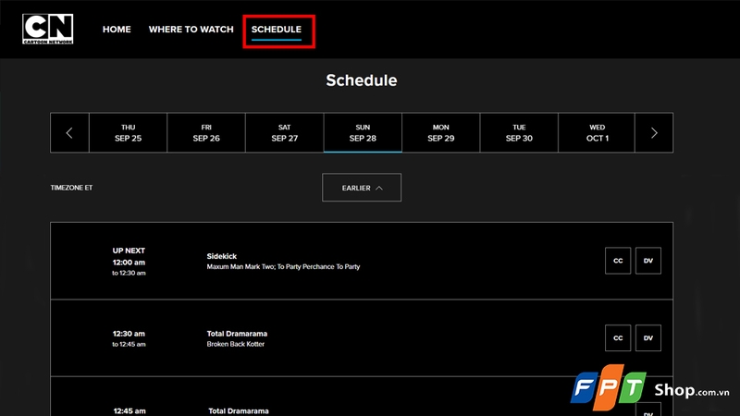Click DV badge for Sidekick

(x=648, y=261)
